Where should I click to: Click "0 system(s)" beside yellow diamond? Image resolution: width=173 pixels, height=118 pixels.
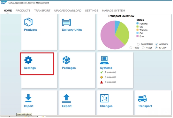pos(110,77)
